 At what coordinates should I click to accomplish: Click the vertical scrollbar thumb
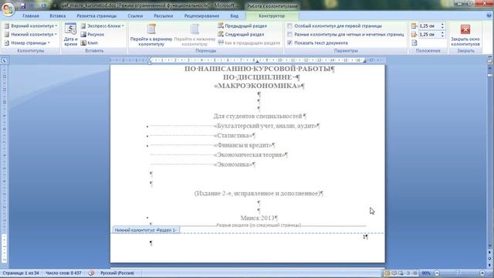(x=490, y=76)
